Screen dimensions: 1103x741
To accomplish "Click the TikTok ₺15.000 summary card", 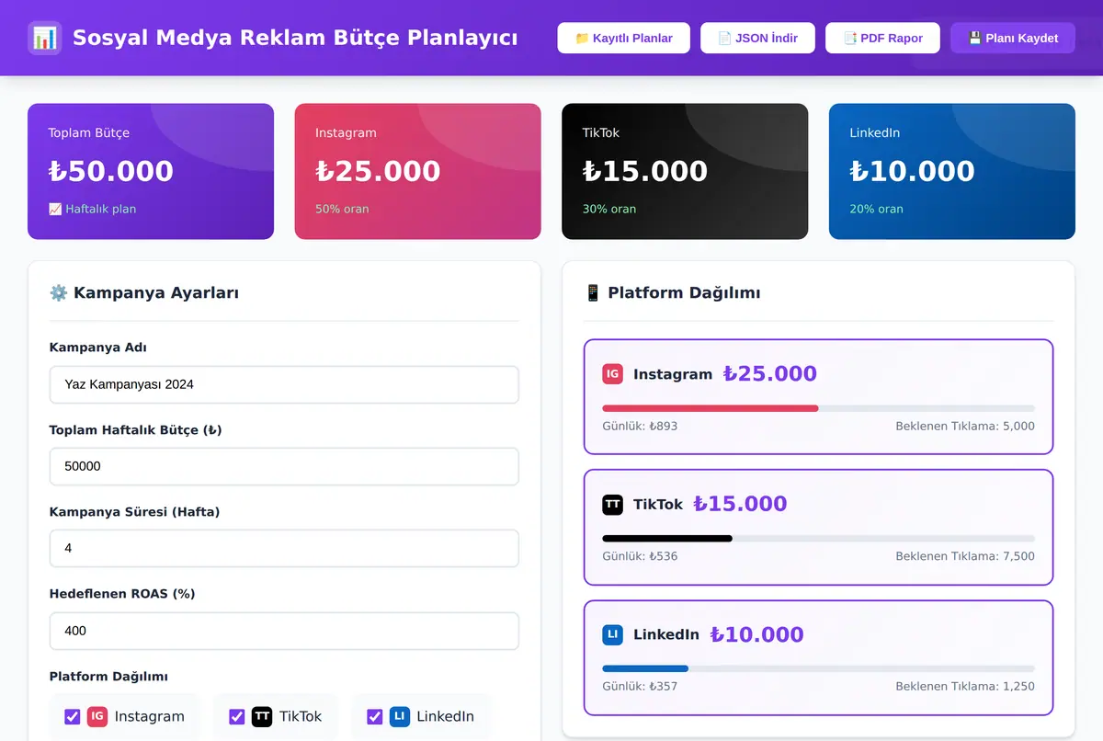I will click(685, 171).
